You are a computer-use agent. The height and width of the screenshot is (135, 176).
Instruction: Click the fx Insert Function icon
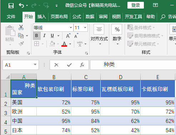pos(82,65)
